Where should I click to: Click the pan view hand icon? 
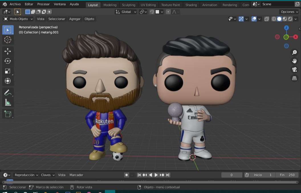pos(294,61)
